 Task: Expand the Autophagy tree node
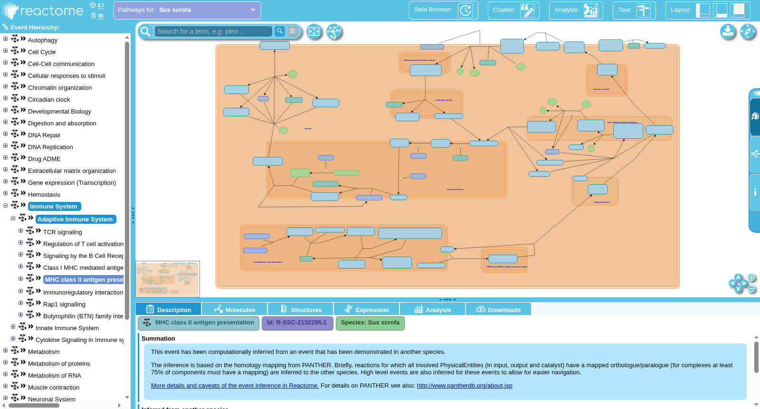[x=5, y=39]
